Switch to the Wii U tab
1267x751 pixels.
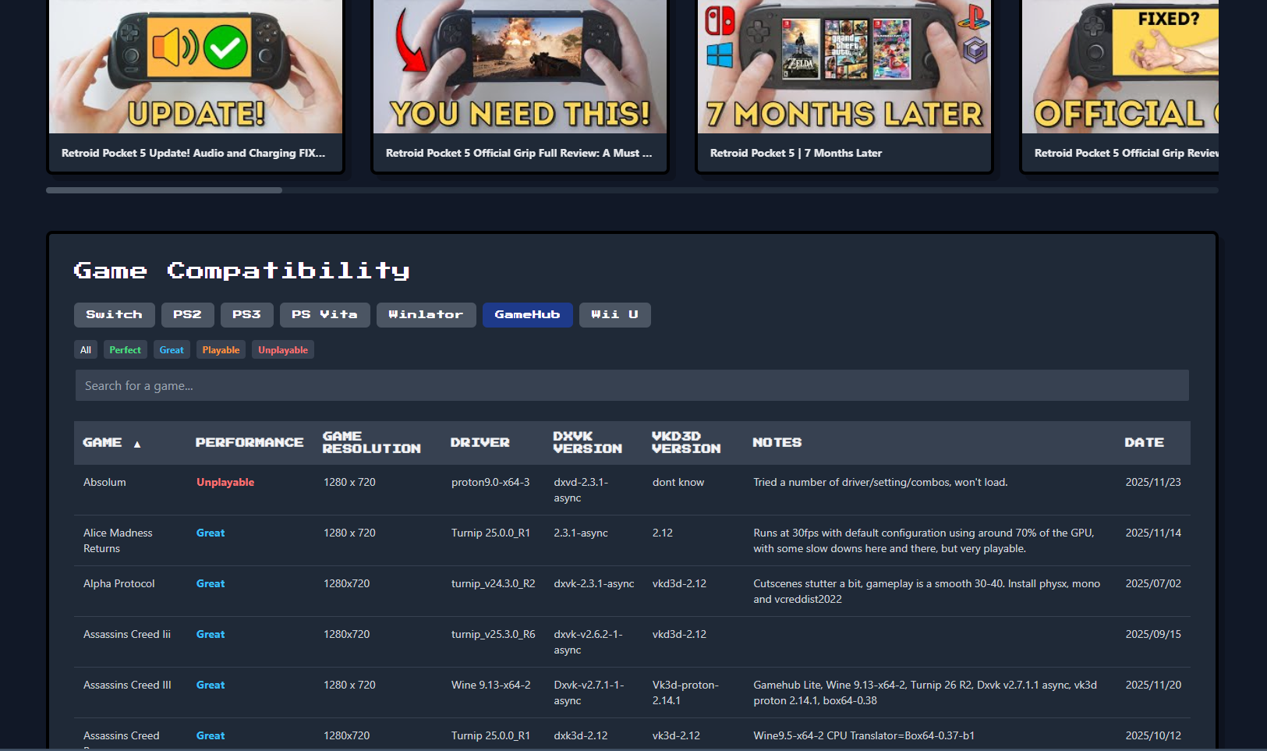[614, 315]
